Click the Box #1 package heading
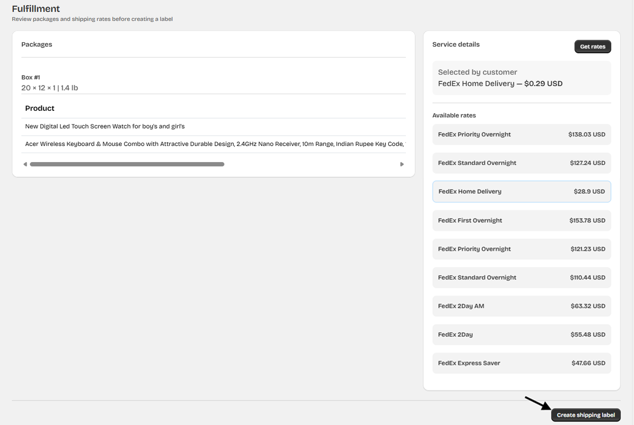 pyautogui.click(x=31, y=77)
